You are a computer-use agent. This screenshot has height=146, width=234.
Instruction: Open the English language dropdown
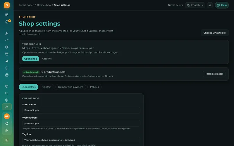pyautogui.click(x=195, y=5)
